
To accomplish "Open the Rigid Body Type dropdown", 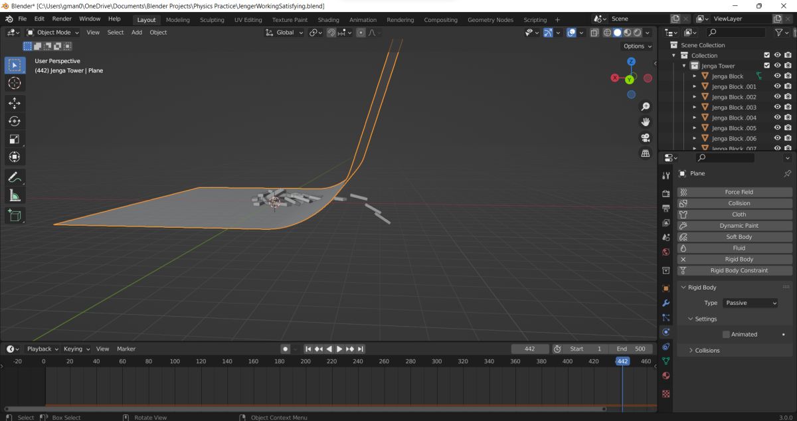I will coord(750,303).
